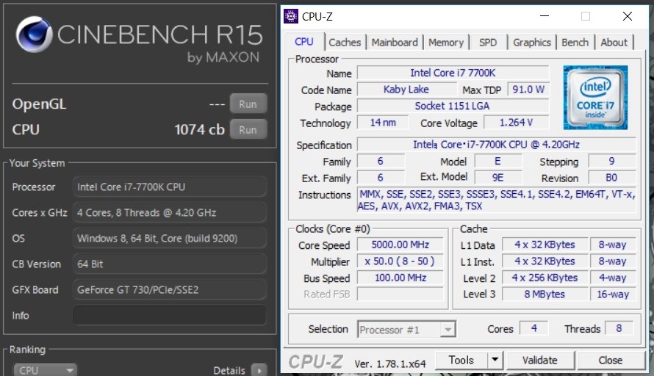Expand the Tools dropdown arrow
This screenshot has height=376, width=654.
coord(495,360)
